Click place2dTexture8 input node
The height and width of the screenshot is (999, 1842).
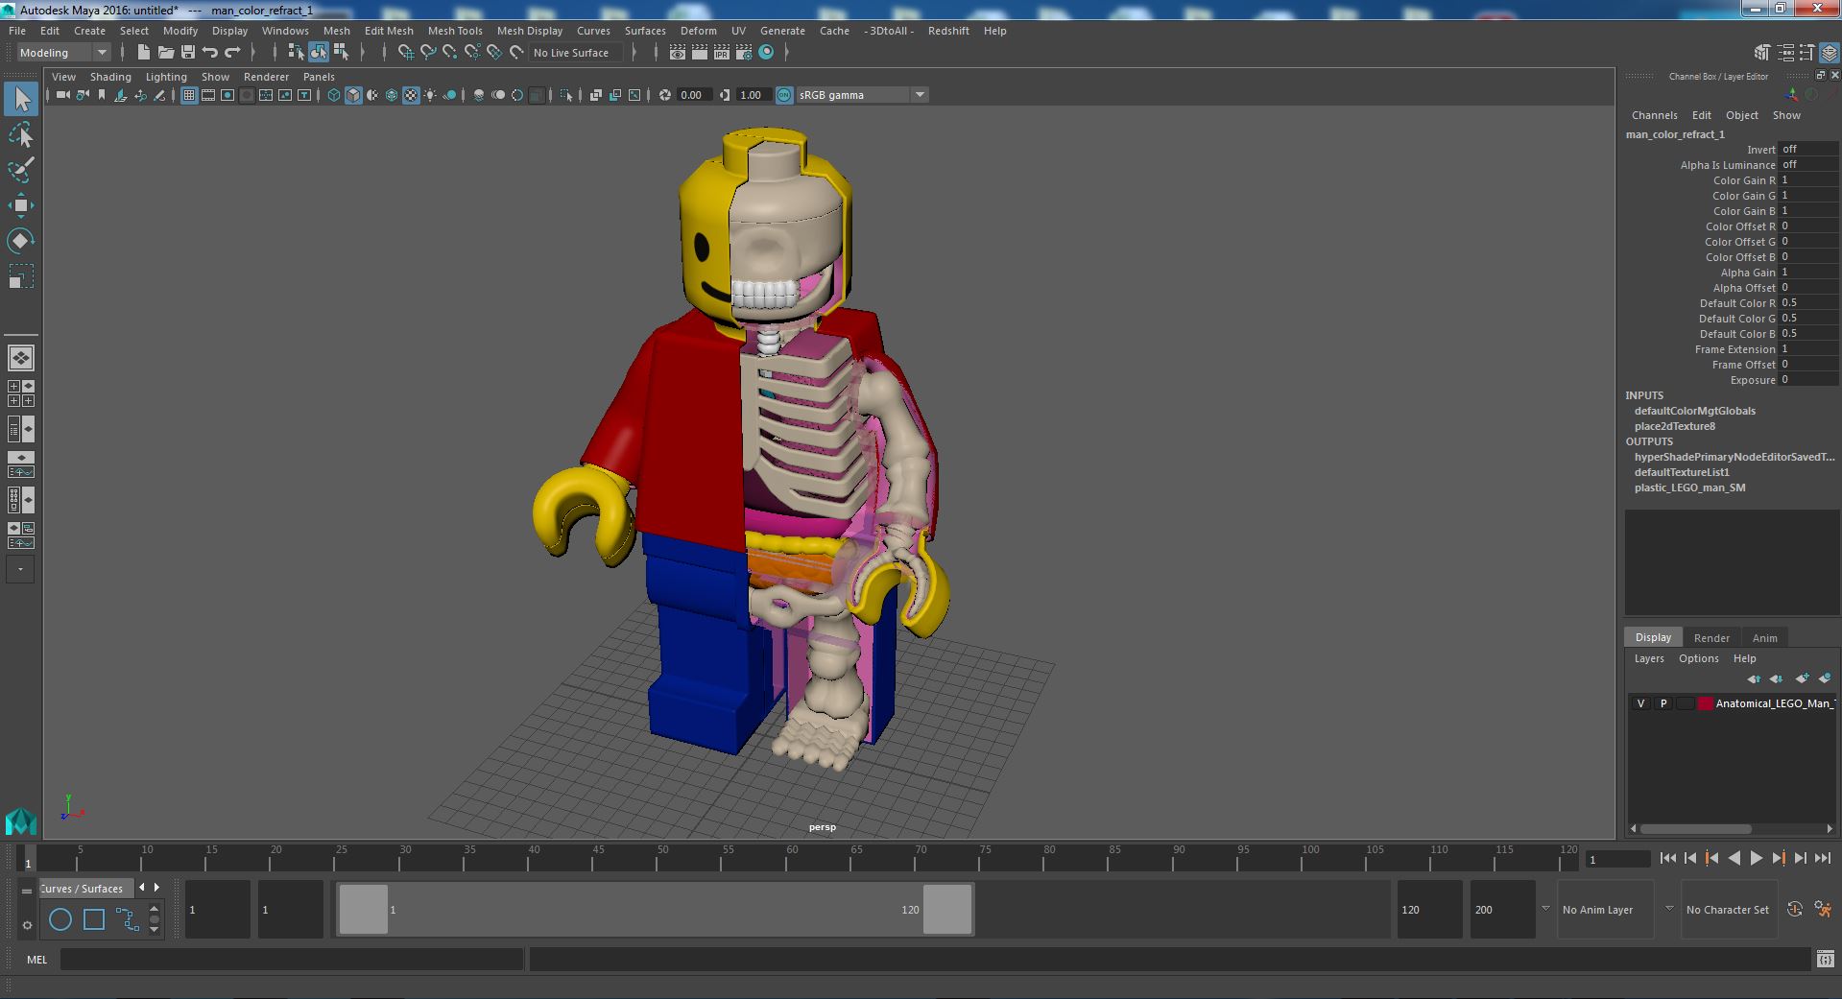1674,426
